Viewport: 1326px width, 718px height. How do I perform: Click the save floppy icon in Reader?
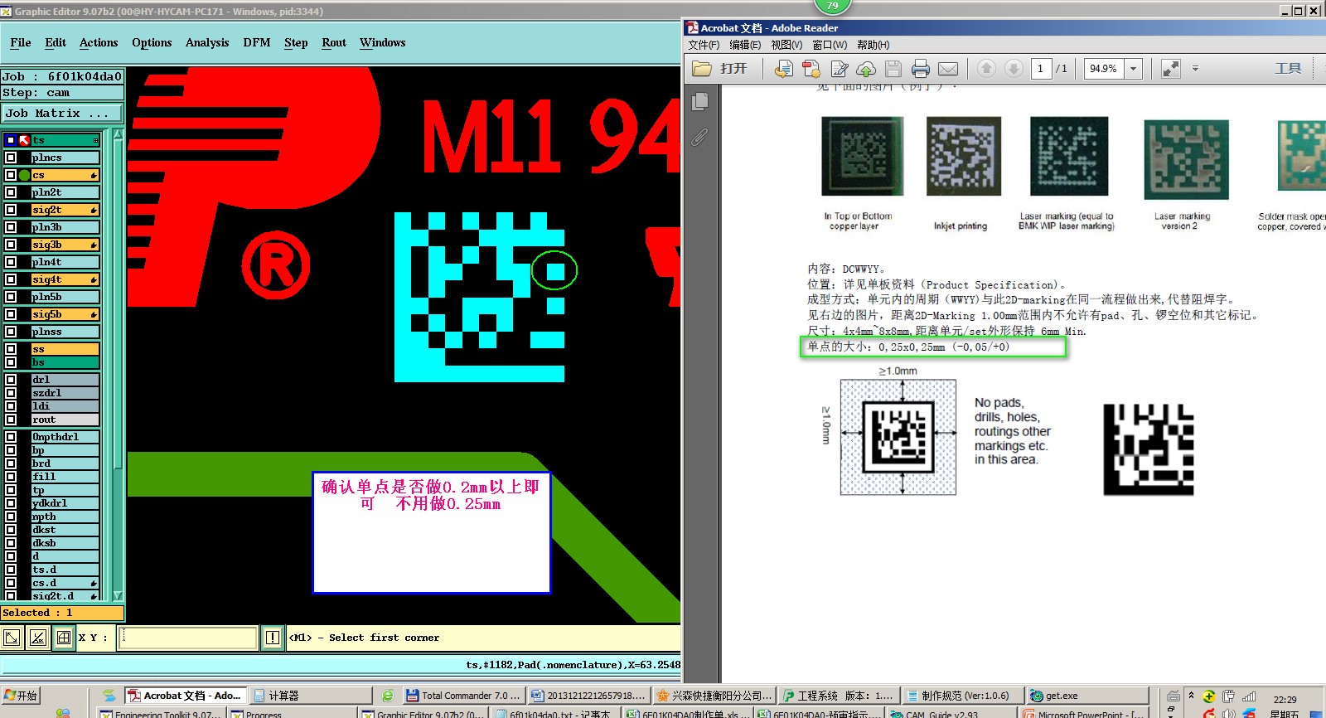[x=893, y=69]
